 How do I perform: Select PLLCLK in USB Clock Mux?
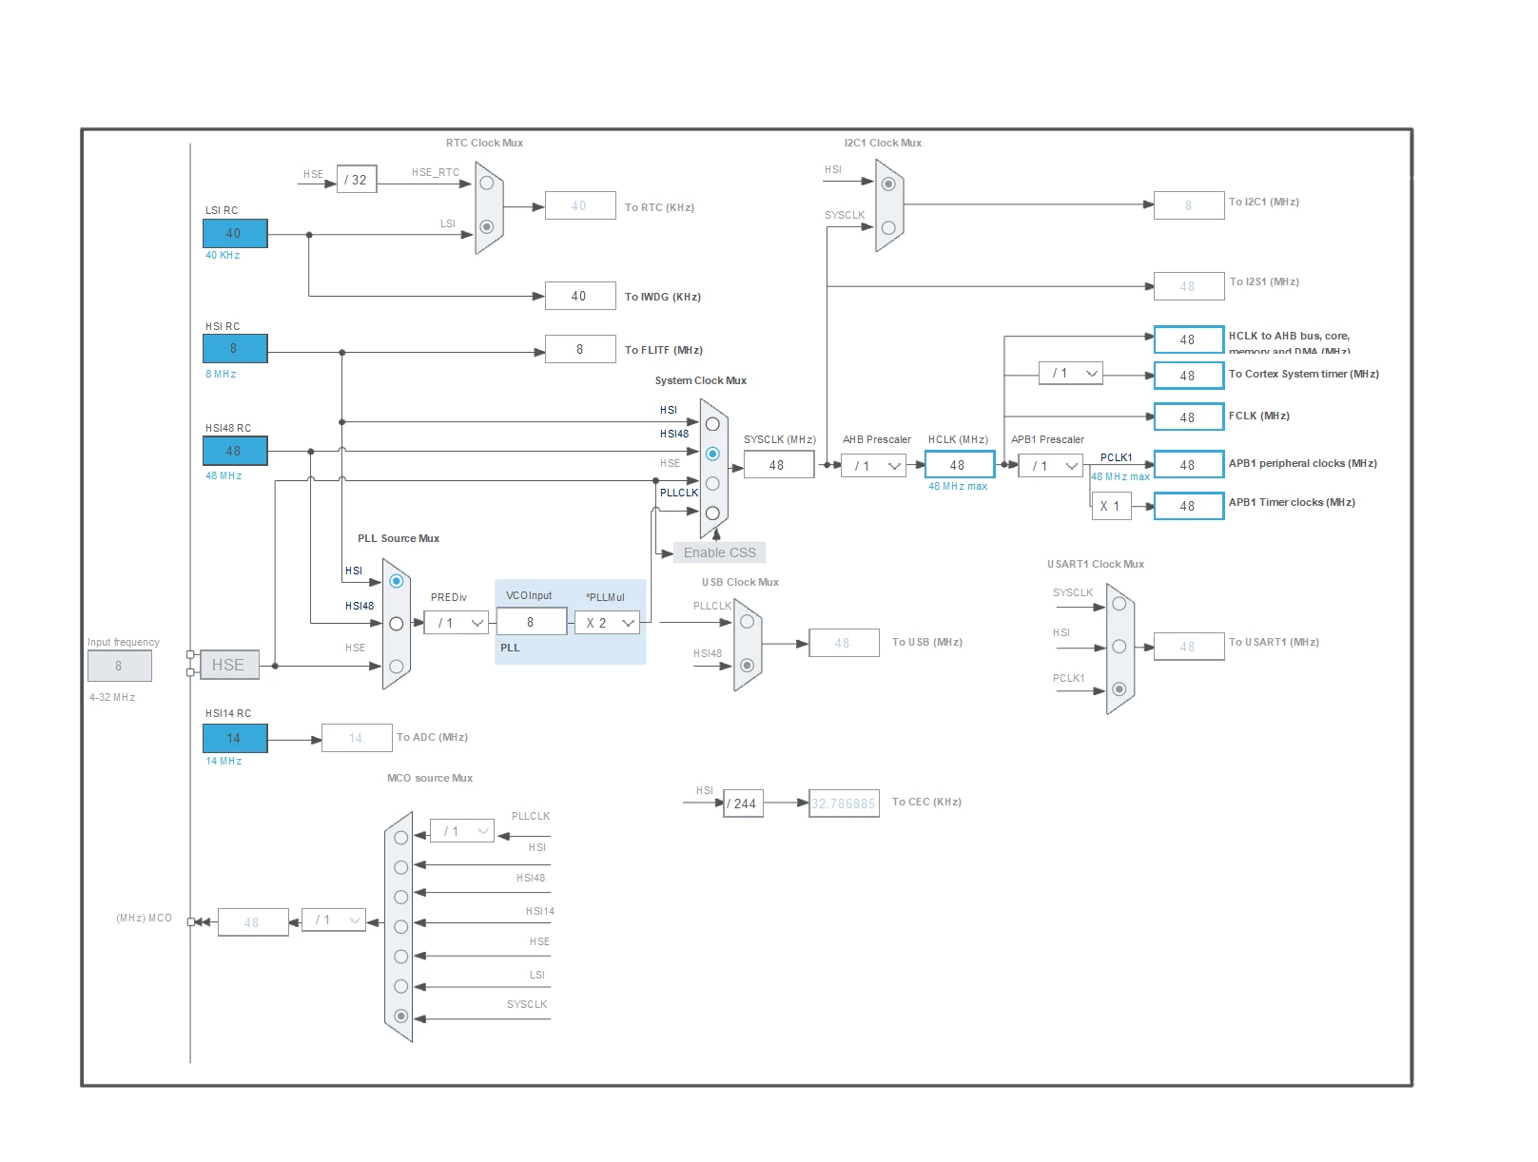(x=747, y=622)
